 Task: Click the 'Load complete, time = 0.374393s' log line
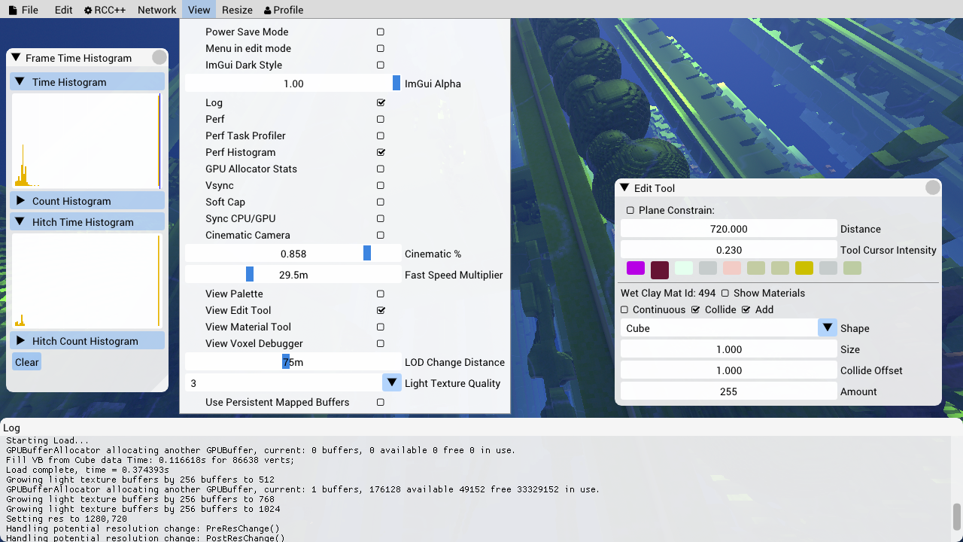[87, 470]
